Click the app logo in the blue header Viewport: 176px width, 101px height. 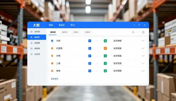36,25
